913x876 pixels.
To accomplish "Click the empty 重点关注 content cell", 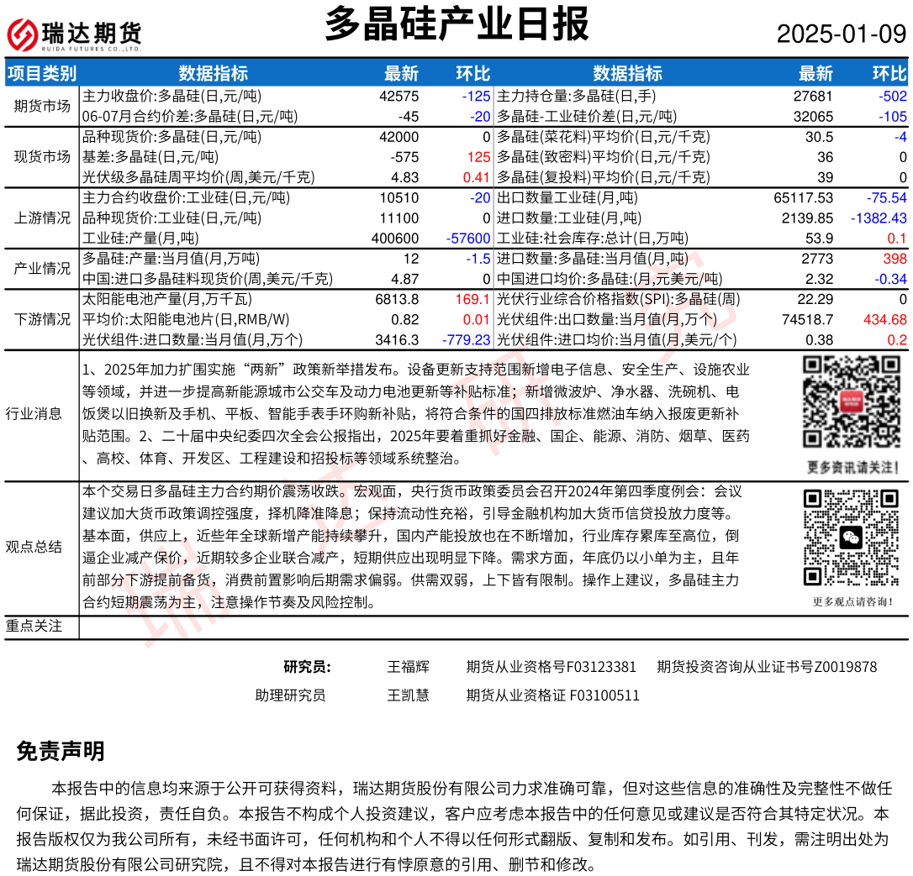I will (493, 627).
